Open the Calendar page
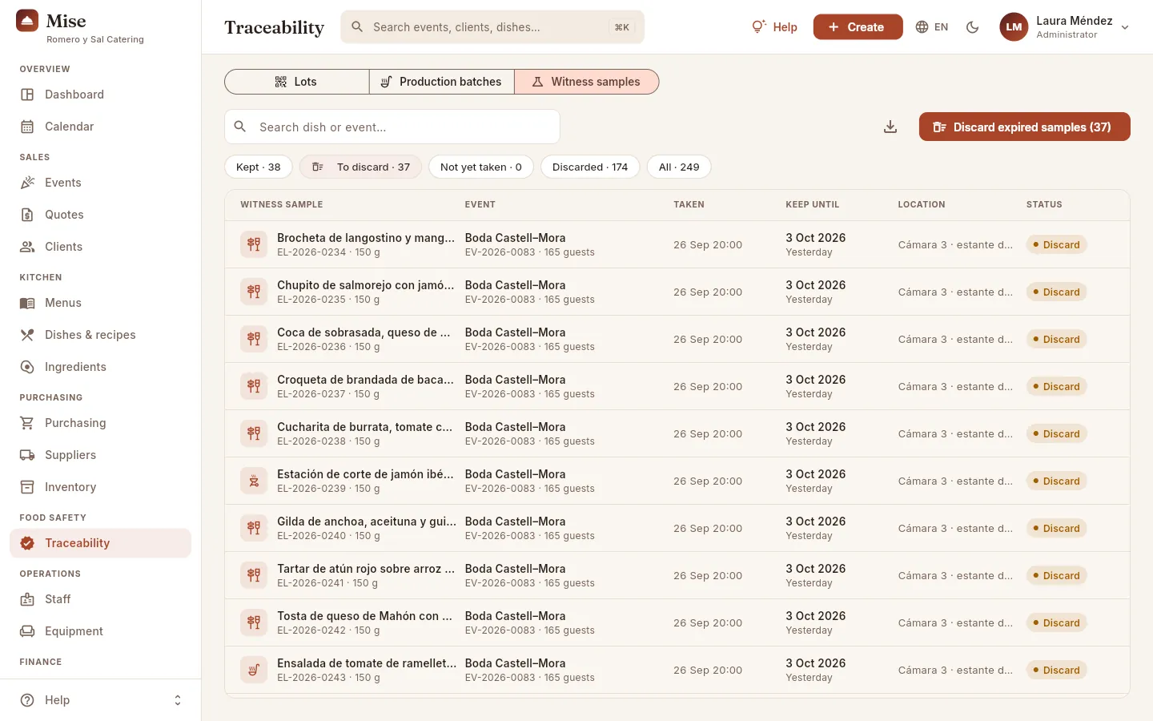The height and width of the screenshot is (721, 1153). (x=100, y=127)
